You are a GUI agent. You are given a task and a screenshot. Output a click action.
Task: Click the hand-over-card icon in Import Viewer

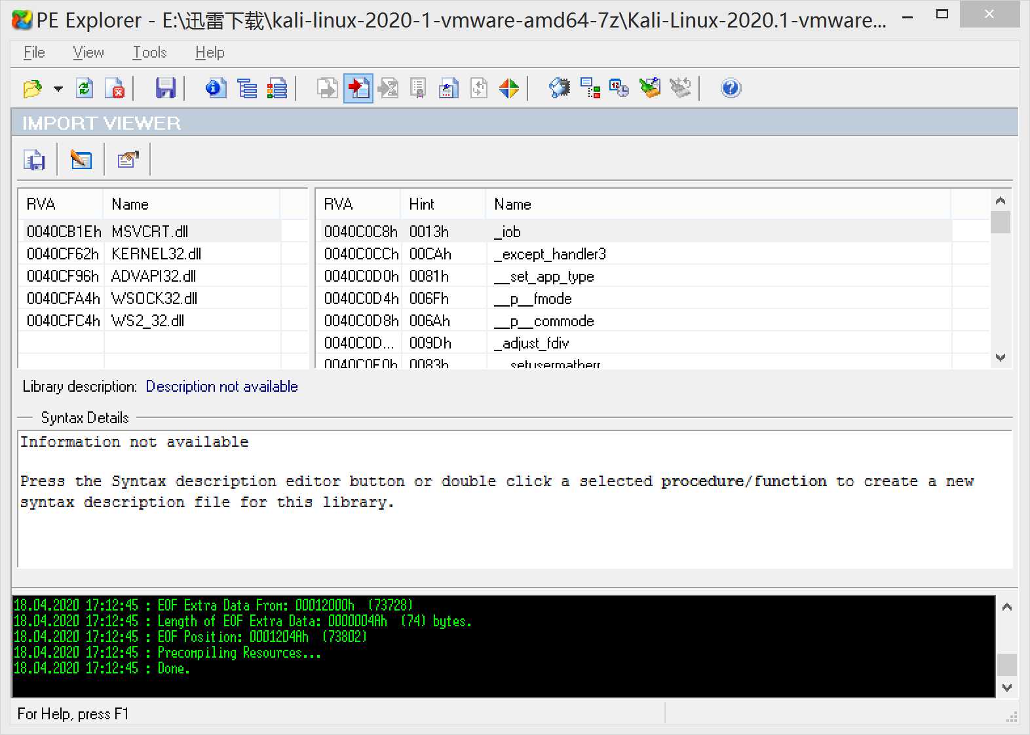(x=128, y=160)
